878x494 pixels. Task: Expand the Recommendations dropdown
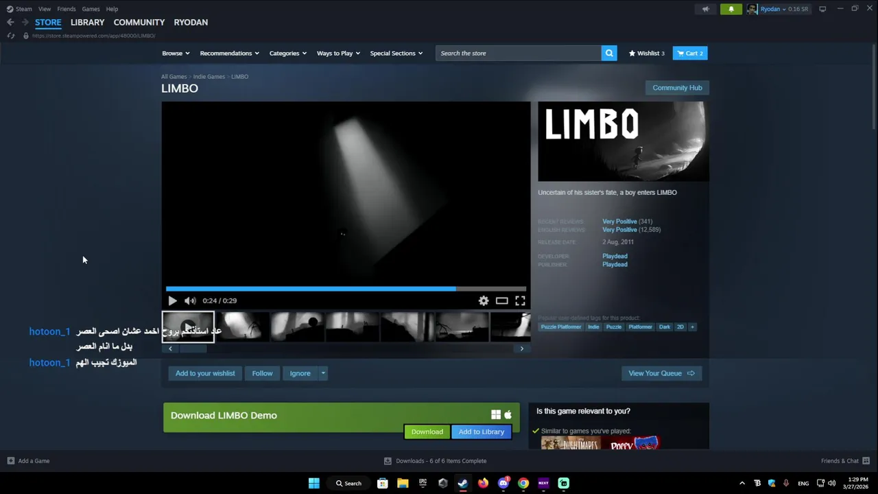(x=229, y=54)
